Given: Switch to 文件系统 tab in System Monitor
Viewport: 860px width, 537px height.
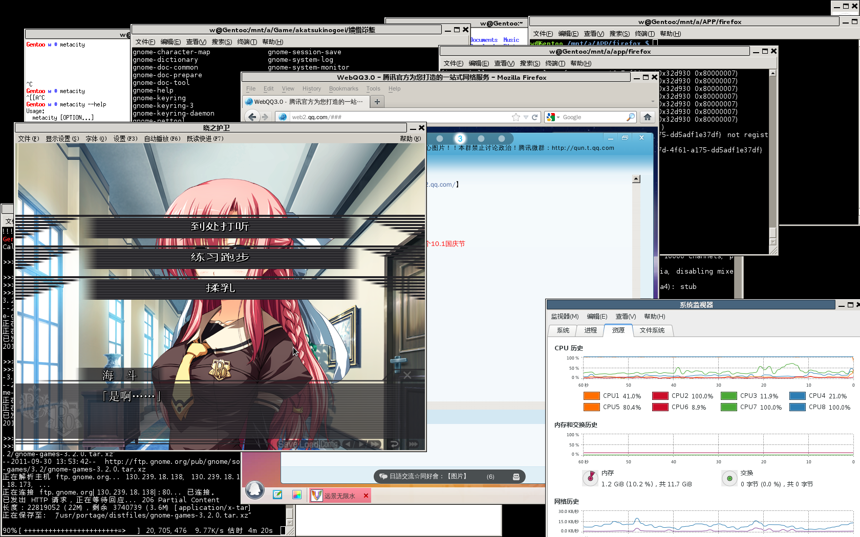Looking at the screenshot, I should 652,330.
